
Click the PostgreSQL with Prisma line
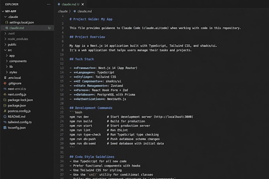[x=102, y=94]
